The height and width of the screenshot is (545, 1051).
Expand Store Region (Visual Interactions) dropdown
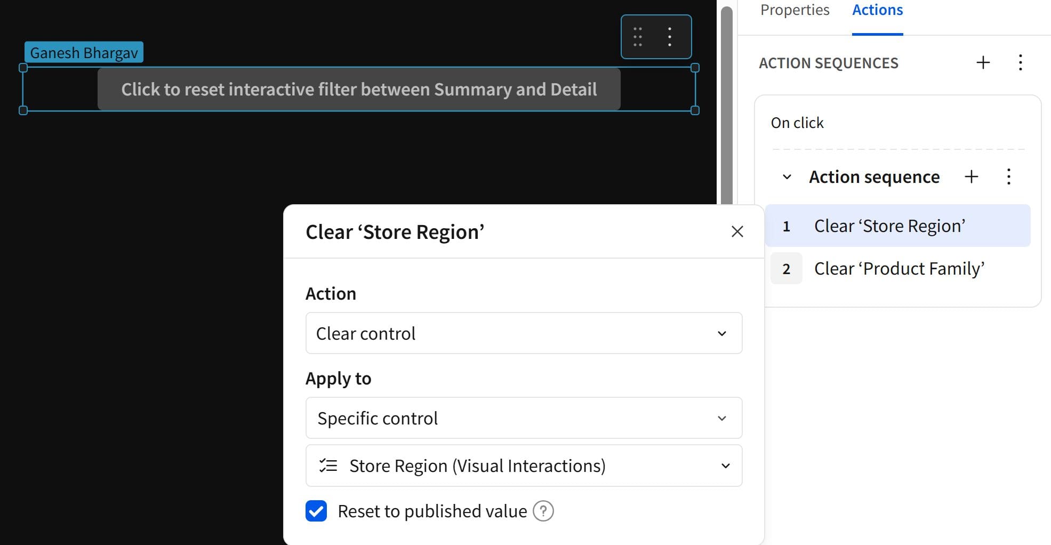[524, 466]
